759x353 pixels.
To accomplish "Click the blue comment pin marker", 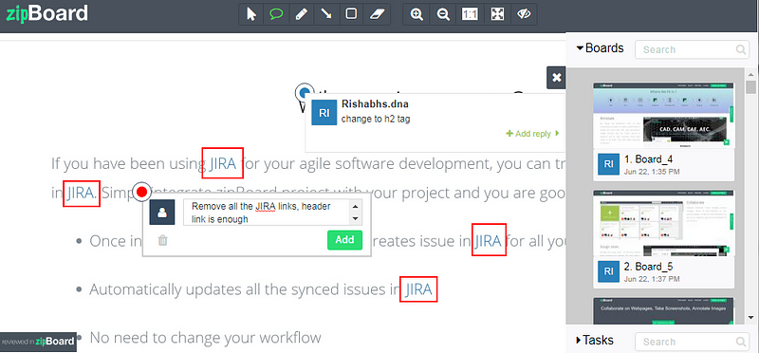I will click(305, 92).
